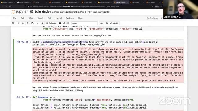Open the Help menu
198x111 pixels.
pyautogui.click(x=80, y=18)
